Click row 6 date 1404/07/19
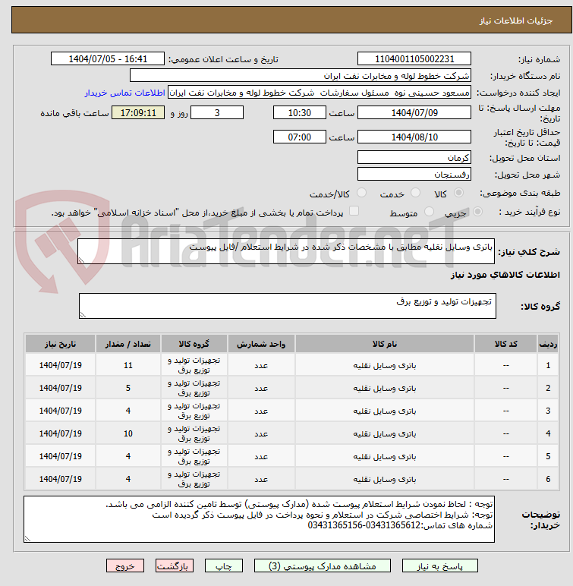This screenshot has height=586, width=573. pyautogui.click(x=60, y=479)
